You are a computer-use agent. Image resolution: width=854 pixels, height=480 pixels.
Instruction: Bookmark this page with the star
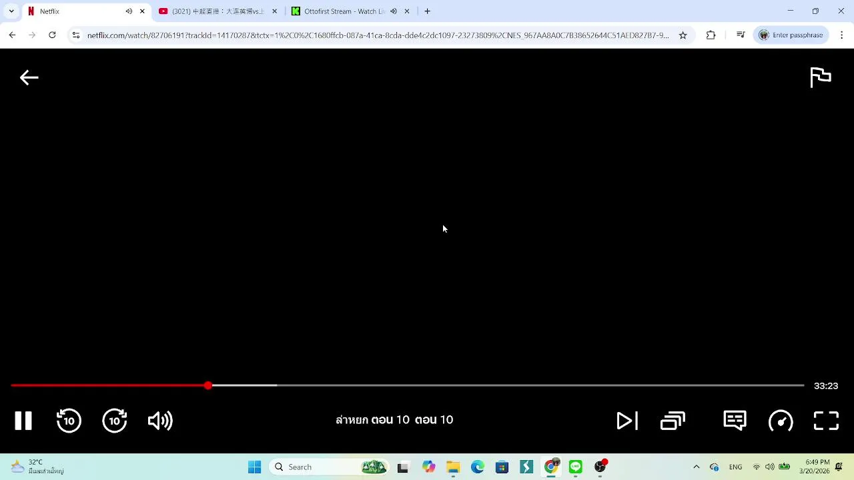pyautogui.click(x=683, y=35)
